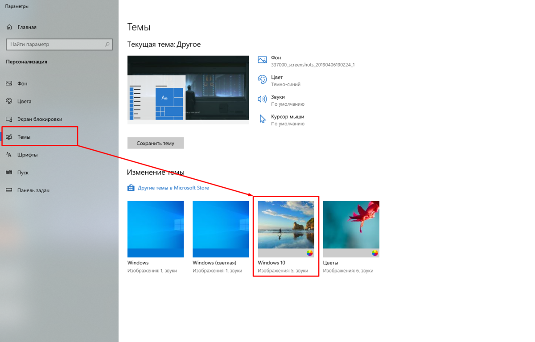This screenshot has width=535, height=342.
Task: Click the Сохранить тему button
Action: (156, 143)
